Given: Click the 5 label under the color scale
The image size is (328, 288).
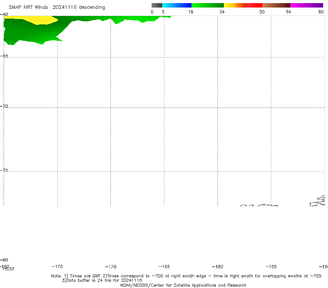Looking at the screenshot, I should [x=163, y=12].
